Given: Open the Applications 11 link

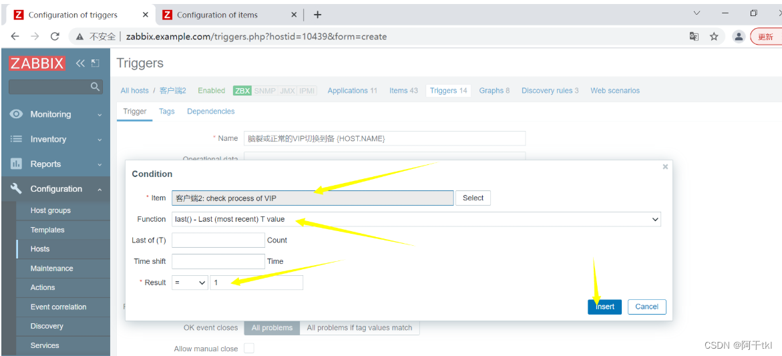Looking at the screenshot, I should click(352, 91).
